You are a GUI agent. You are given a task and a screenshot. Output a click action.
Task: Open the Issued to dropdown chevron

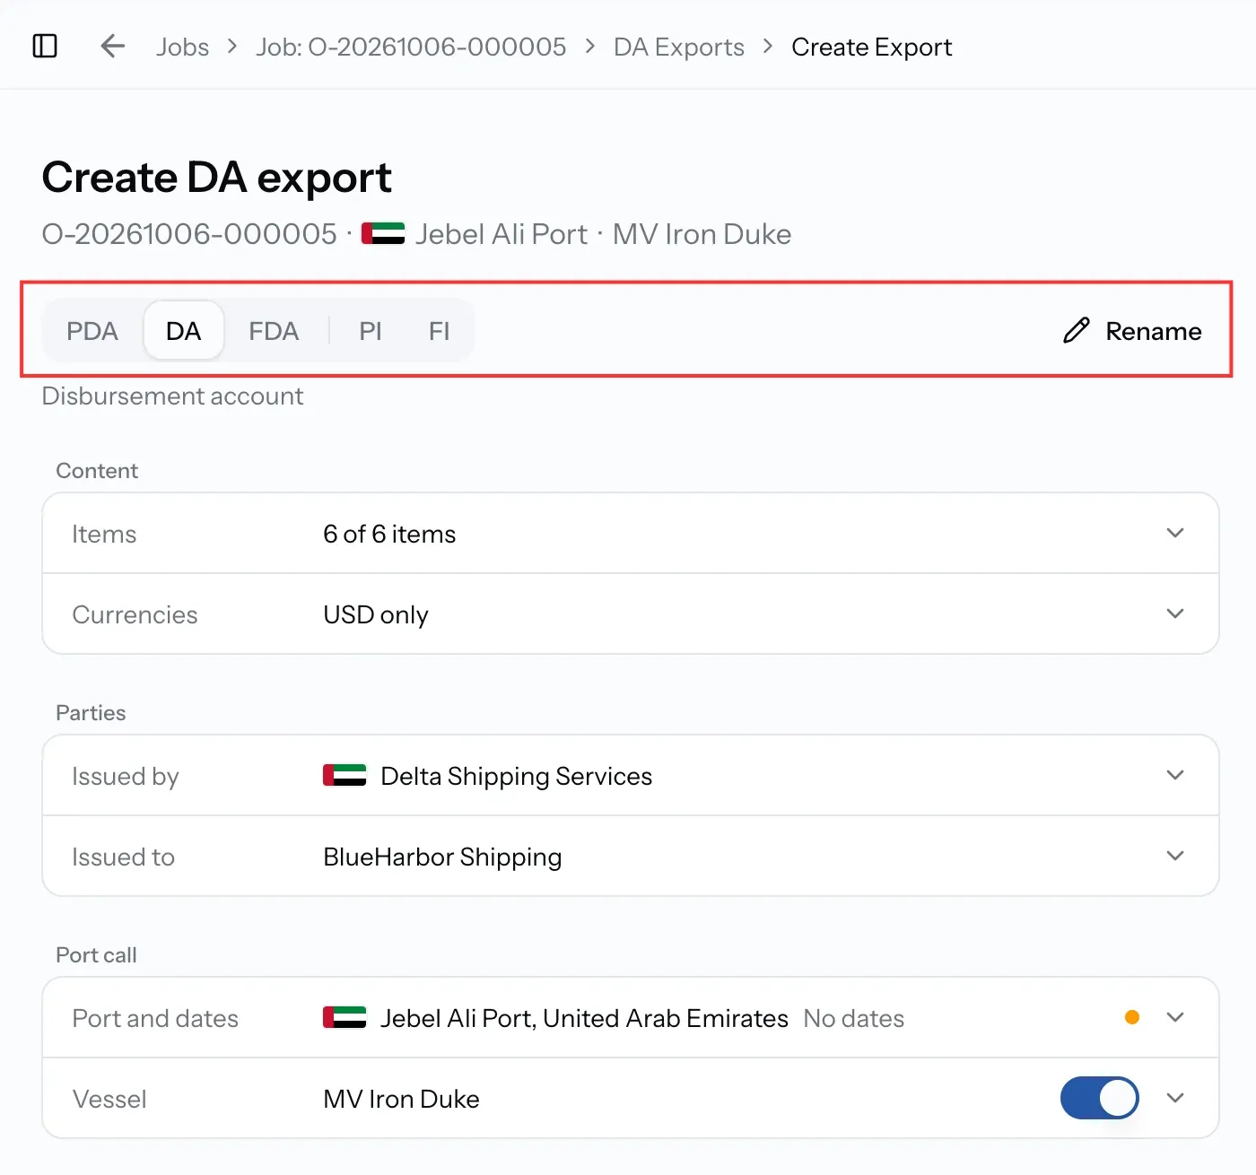coord(1175,856)
